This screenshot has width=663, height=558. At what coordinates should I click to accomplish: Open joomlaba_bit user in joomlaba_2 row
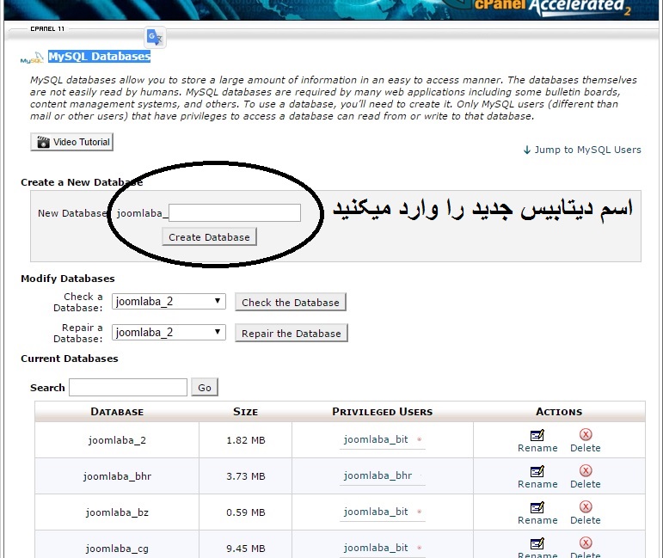pyautogui.click(x=376, y=439)
